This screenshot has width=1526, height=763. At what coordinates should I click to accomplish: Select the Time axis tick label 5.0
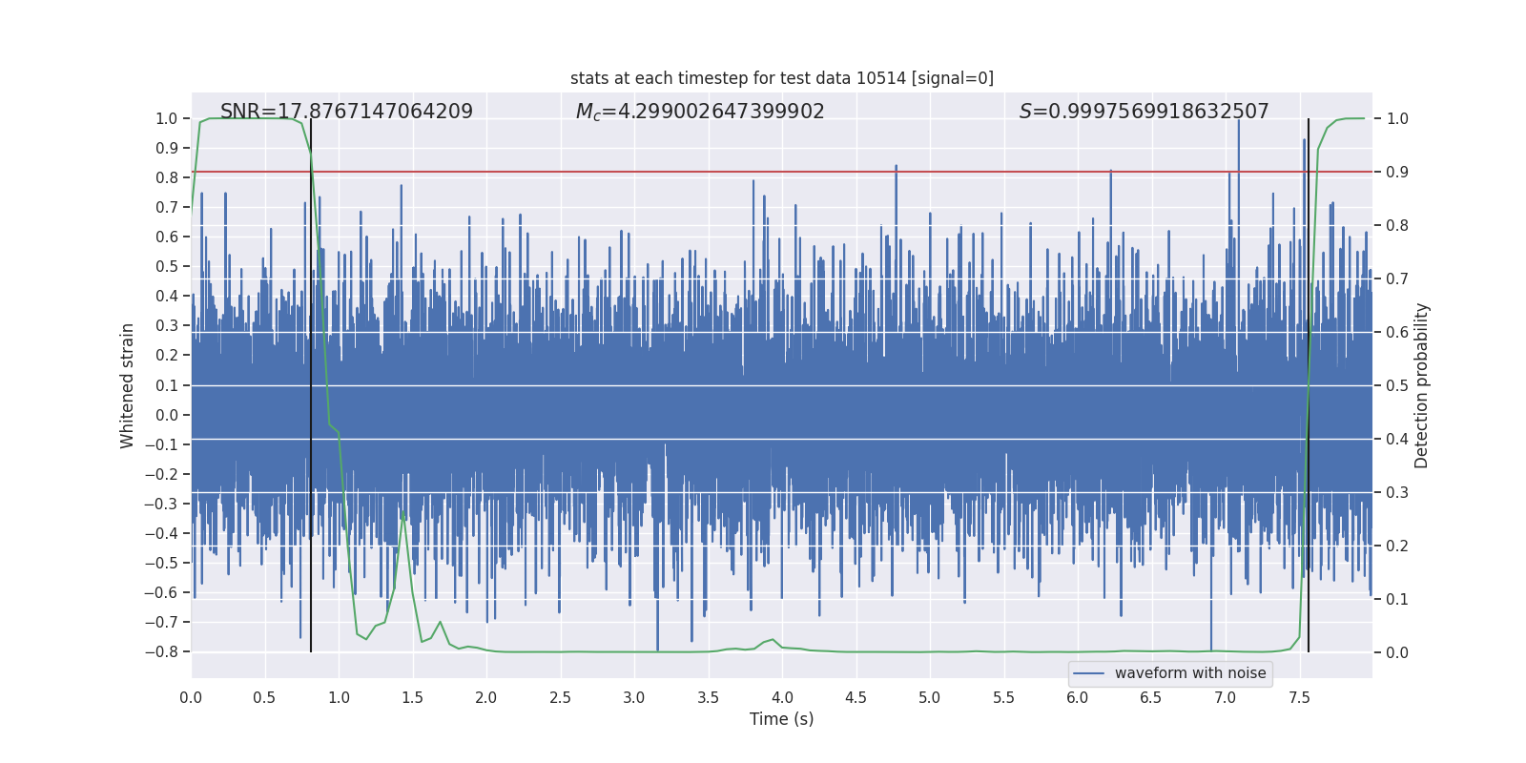pyautogui.click(x=930, y=697)
